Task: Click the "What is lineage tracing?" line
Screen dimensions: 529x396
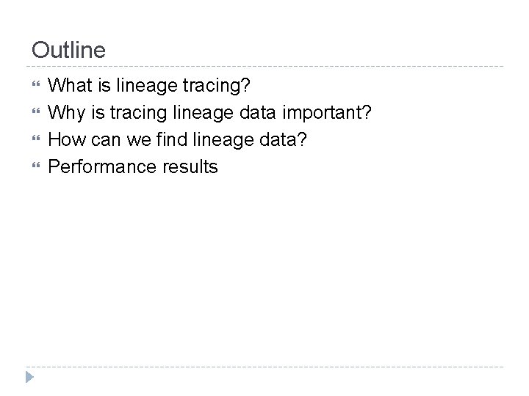Action: (x=148, y=87)
